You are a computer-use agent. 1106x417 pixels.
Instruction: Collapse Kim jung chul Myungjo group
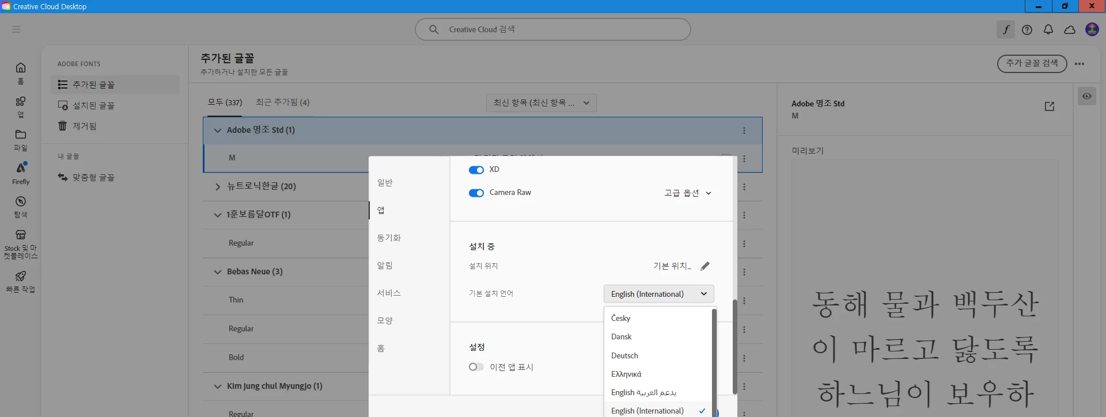(217, 387)
